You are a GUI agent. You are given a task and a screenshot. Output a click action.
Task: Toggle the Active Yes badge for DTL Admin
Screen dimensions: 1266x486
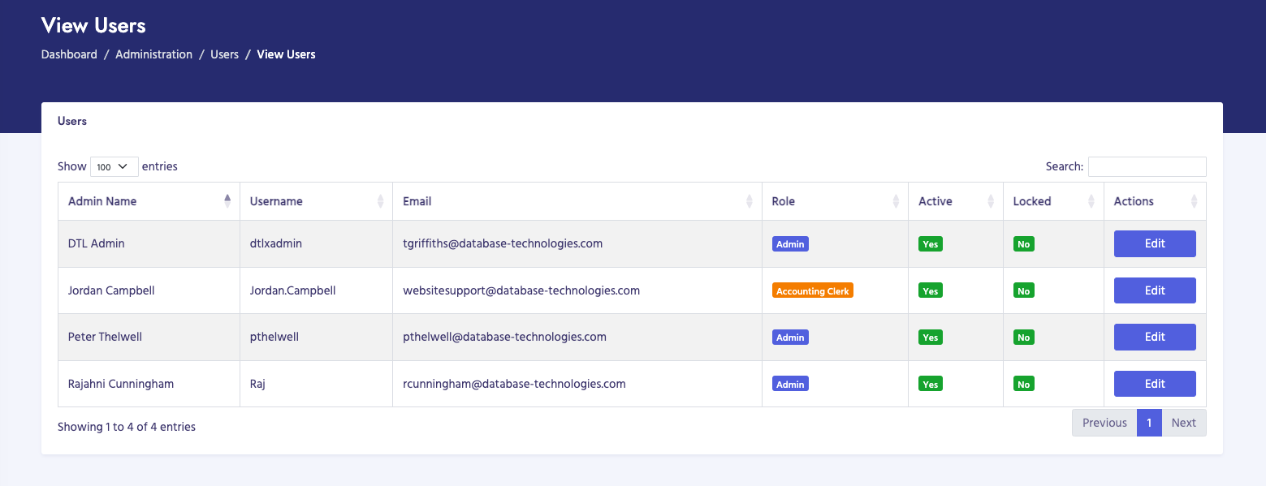coord(930,243)
